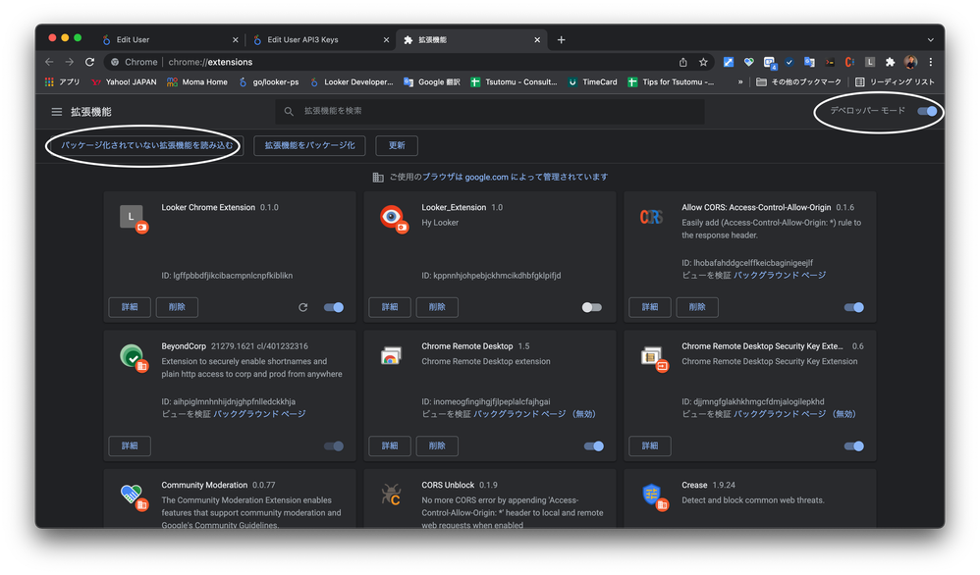Image resolution: width=980 pixels, height=575 pixels.
Task: Click 拡張機能をパッケージ化 button
Action: click(x=309, y=145)
